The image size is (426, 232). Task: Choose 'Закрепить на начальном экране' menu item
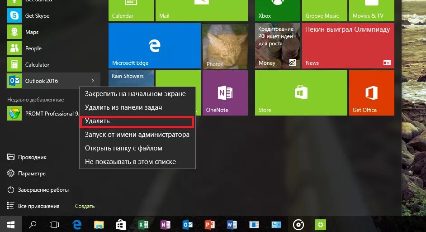click(x=137, y=94)
